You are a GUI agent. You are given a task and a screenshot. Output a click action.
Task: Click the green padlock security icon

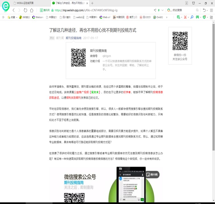pyautogui.click(x=52, y=10)
